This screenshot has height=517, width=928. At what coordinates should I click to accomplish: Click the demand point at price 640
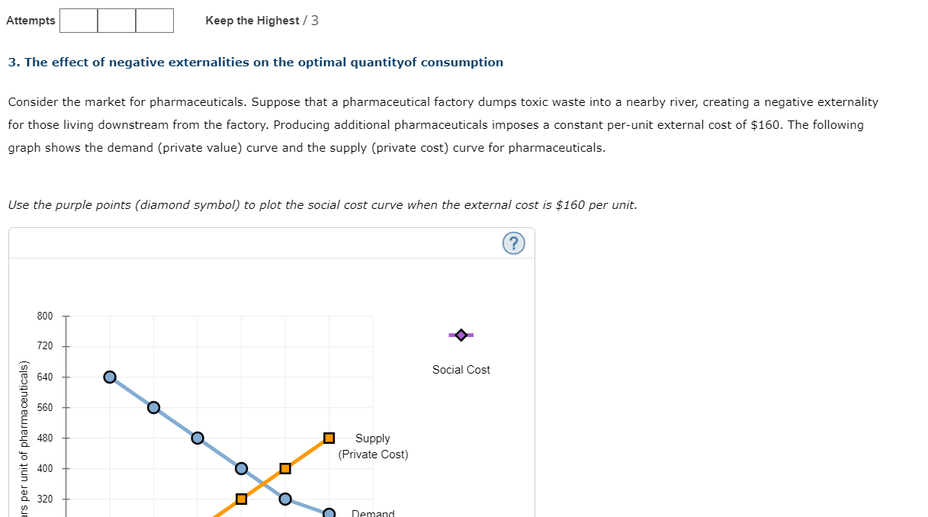[109, 376]
